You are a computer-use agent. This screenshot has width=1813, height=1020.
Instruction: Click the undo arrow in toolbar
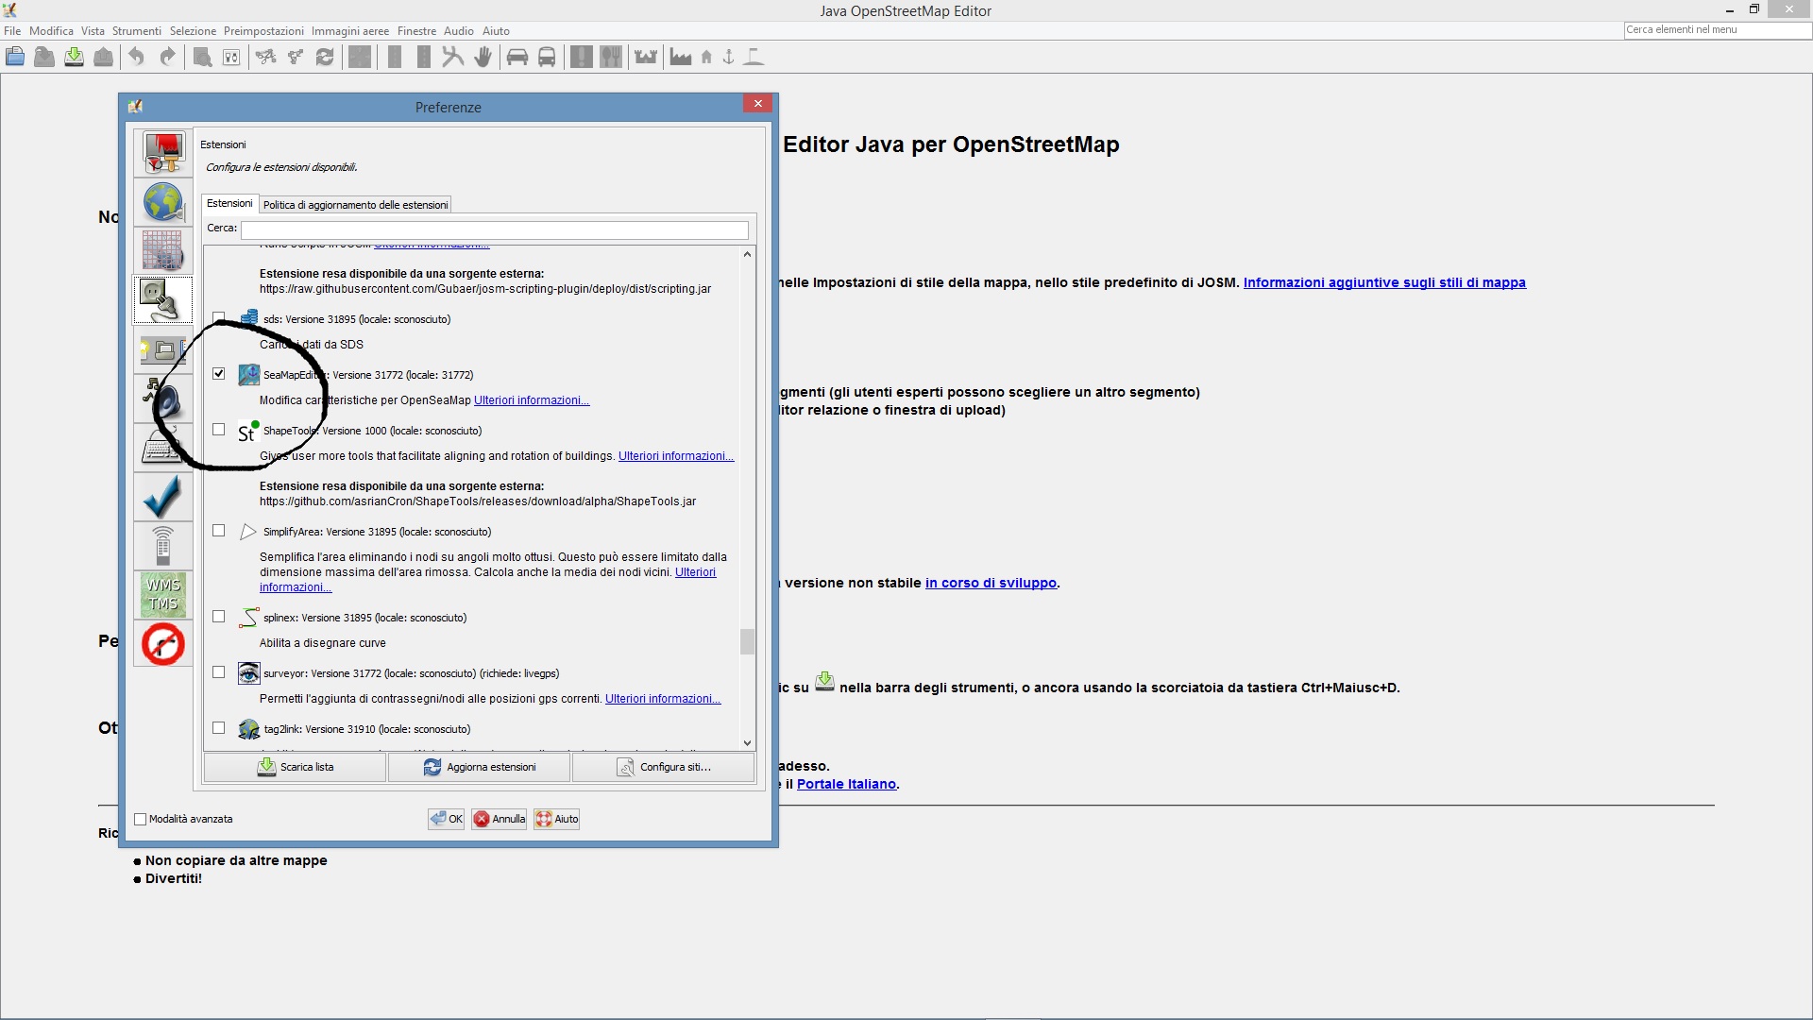(x=137, y=57)
